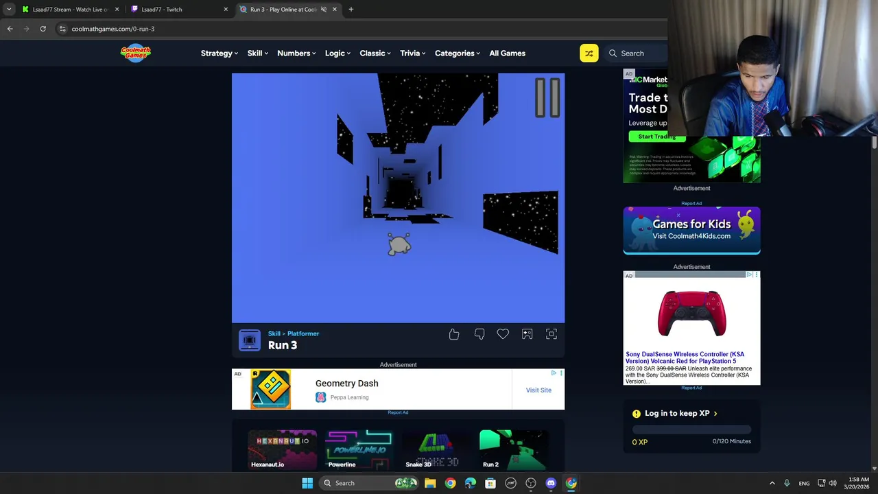Go back in browser

point(10,29)
